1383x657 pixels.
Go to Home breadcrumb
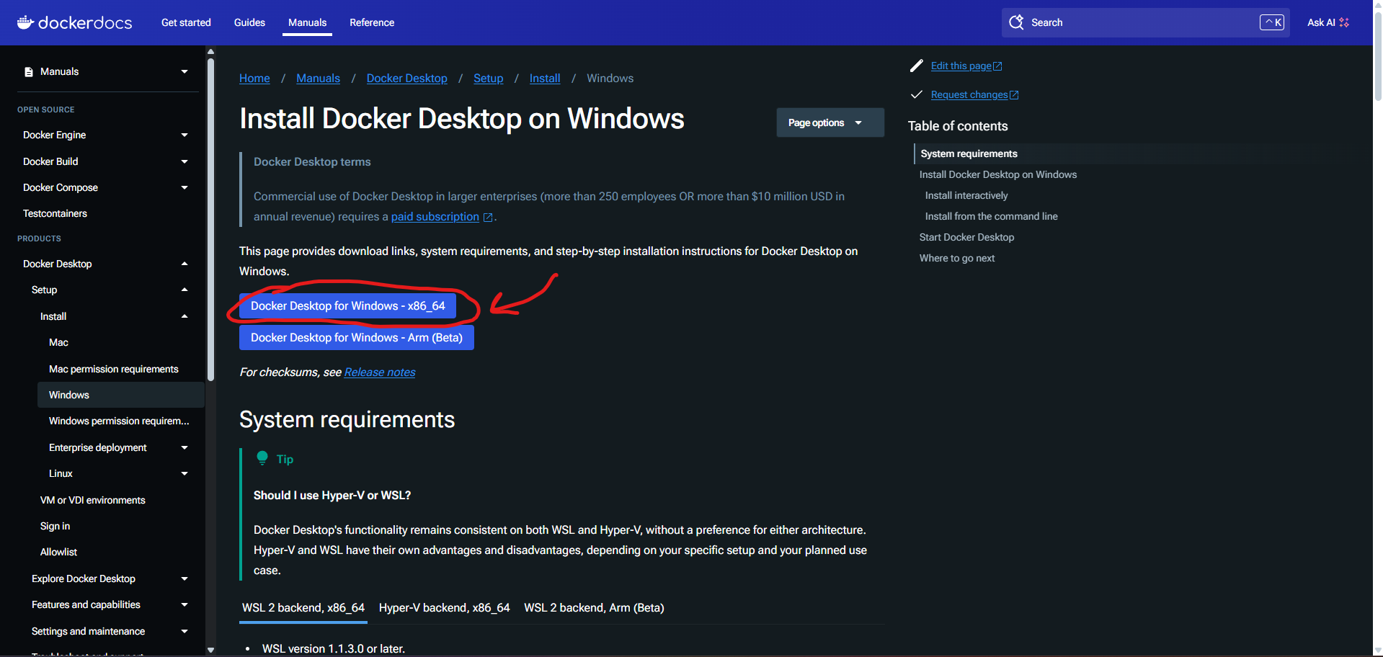coord(254,79)
